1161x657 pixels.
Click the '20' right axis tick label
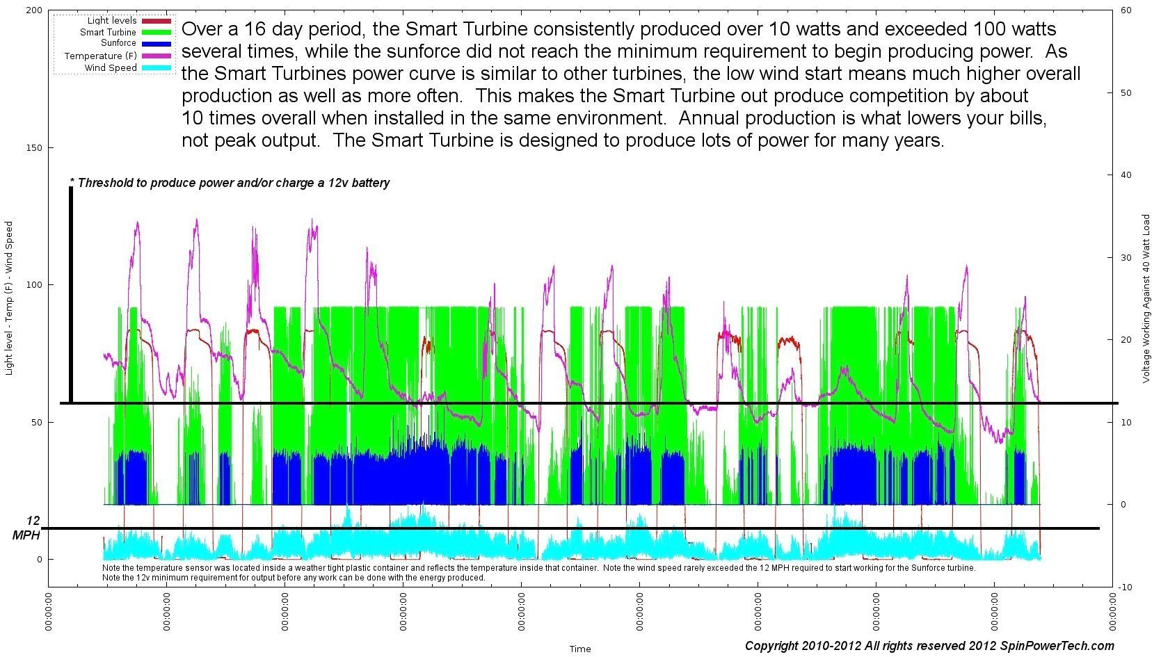click(1126, 340)
